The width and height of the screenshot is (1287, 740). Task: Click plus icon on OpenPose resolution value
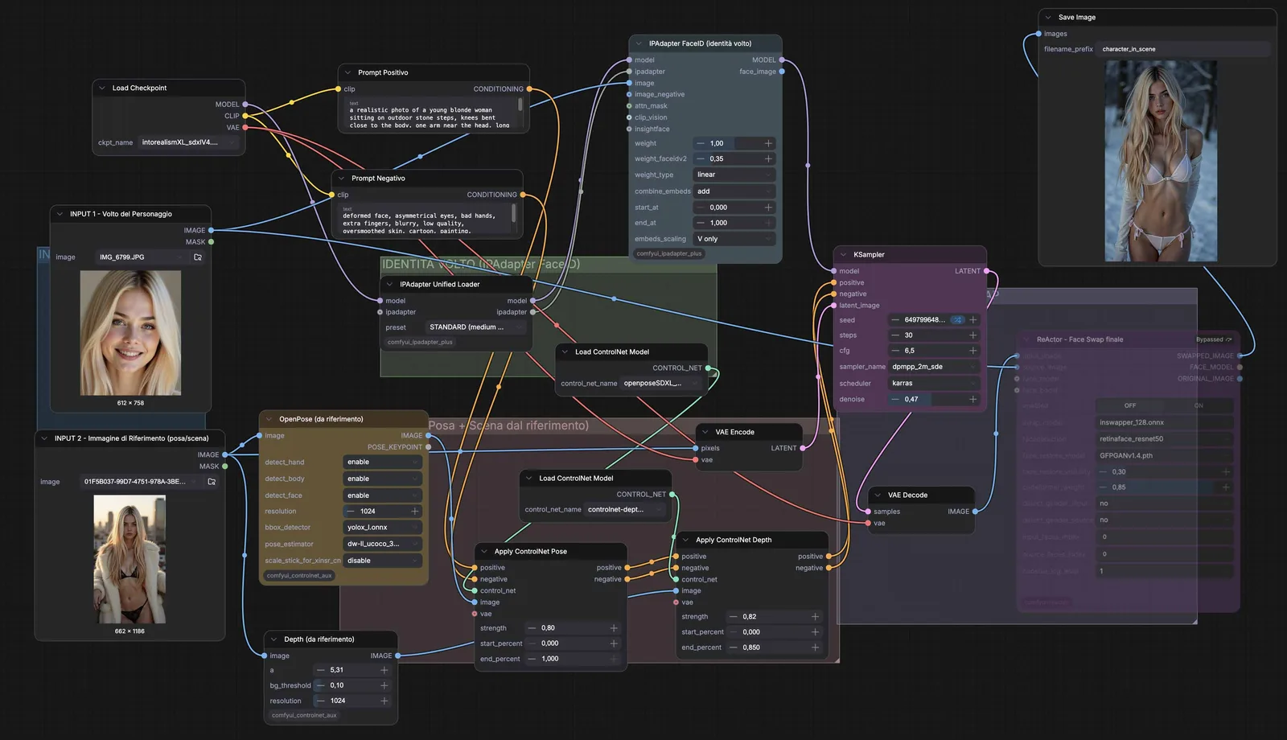(415, 511)
